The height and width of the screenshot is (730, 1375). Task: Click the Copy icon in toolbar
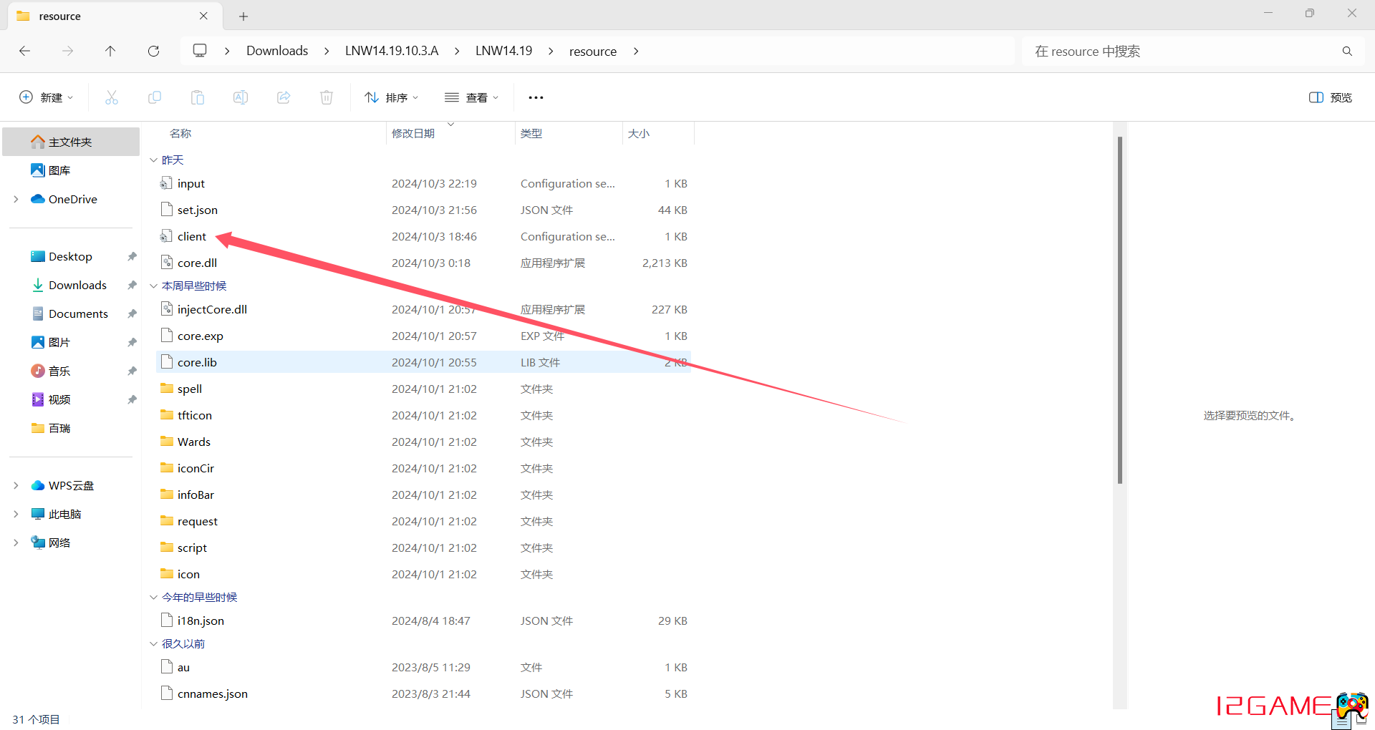(155, 97)
